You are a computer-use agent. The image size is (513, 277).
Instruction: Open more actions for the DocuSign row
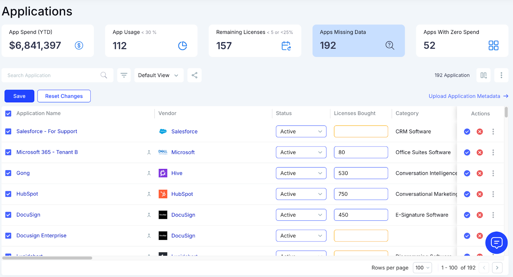pos(493,215)
